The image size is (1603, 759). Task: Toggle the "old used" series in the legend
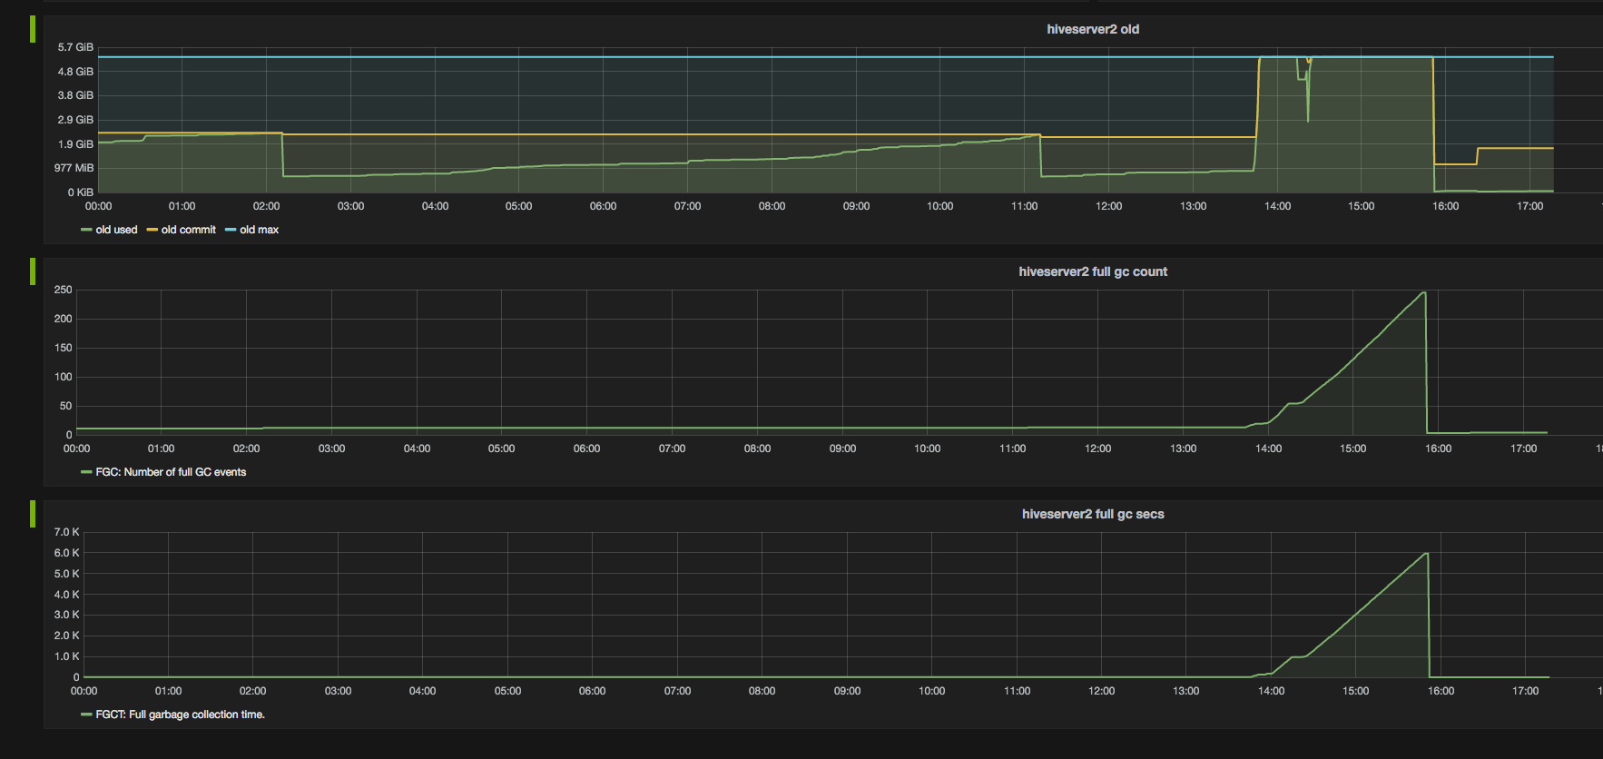click(116, 230)
